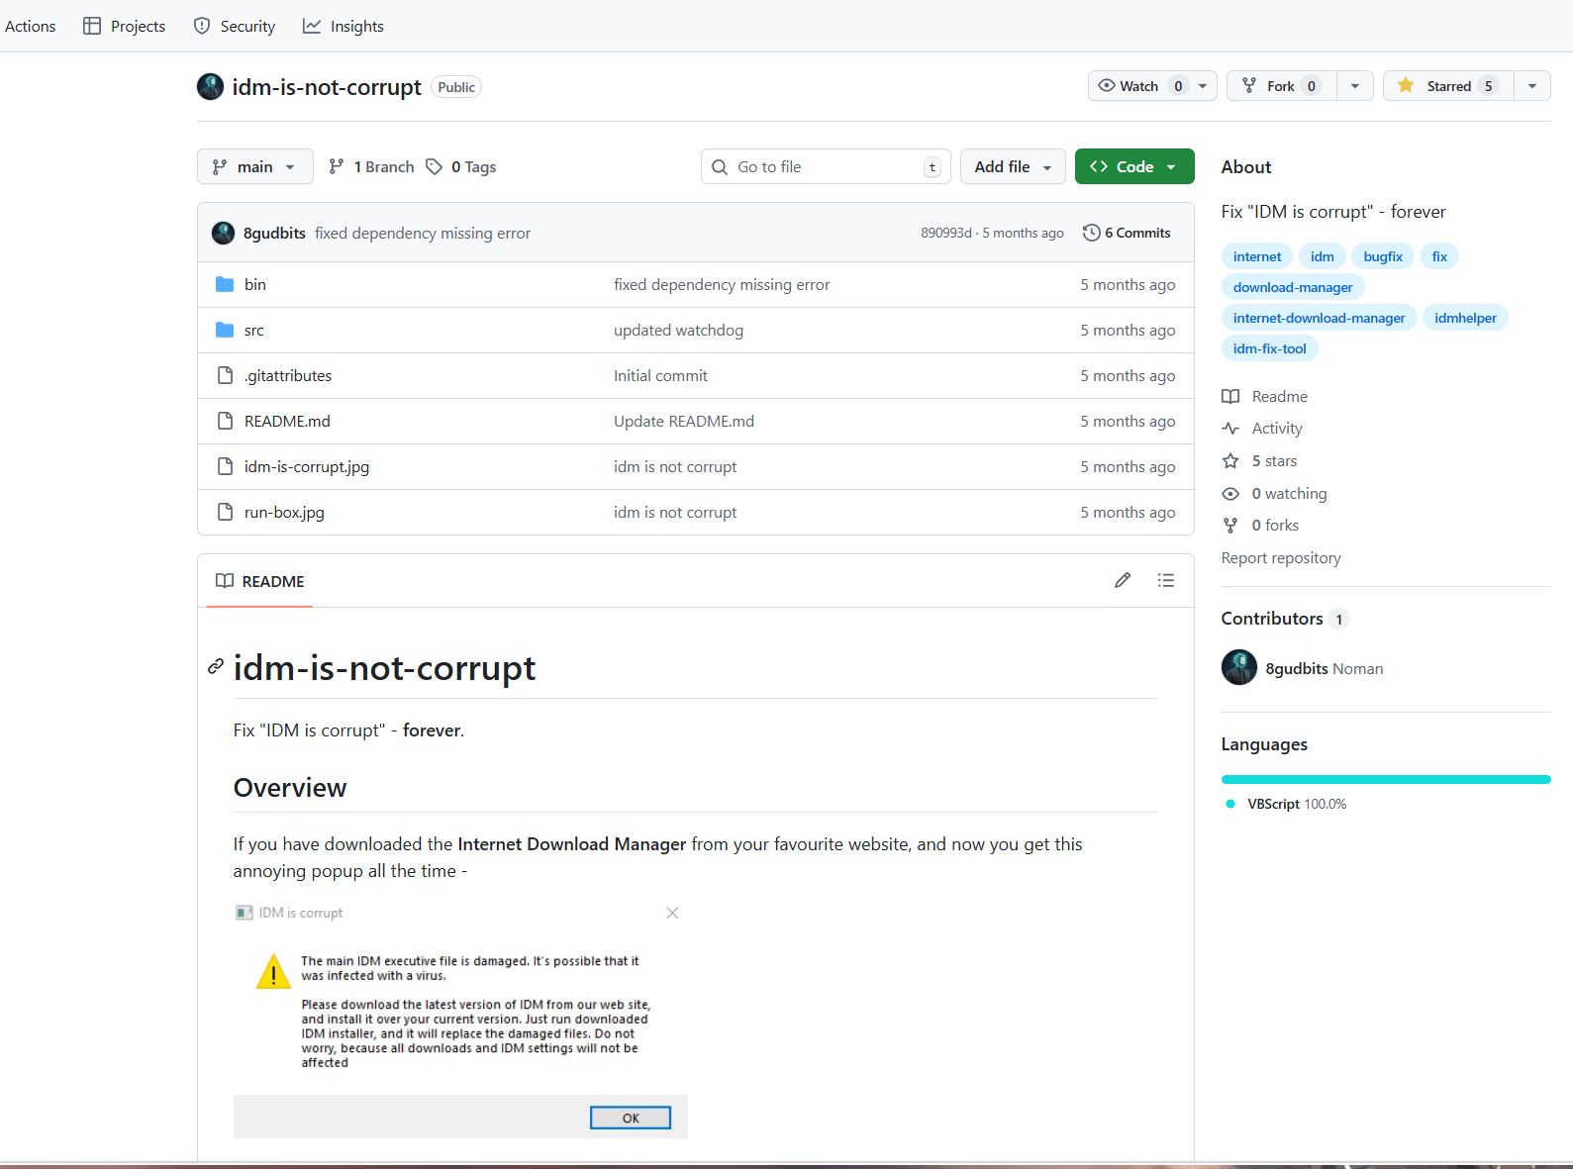Viewport: 1573px width, 1169px height.
Task: Select the idmhelper topic tag
Action: point(1465,318)
